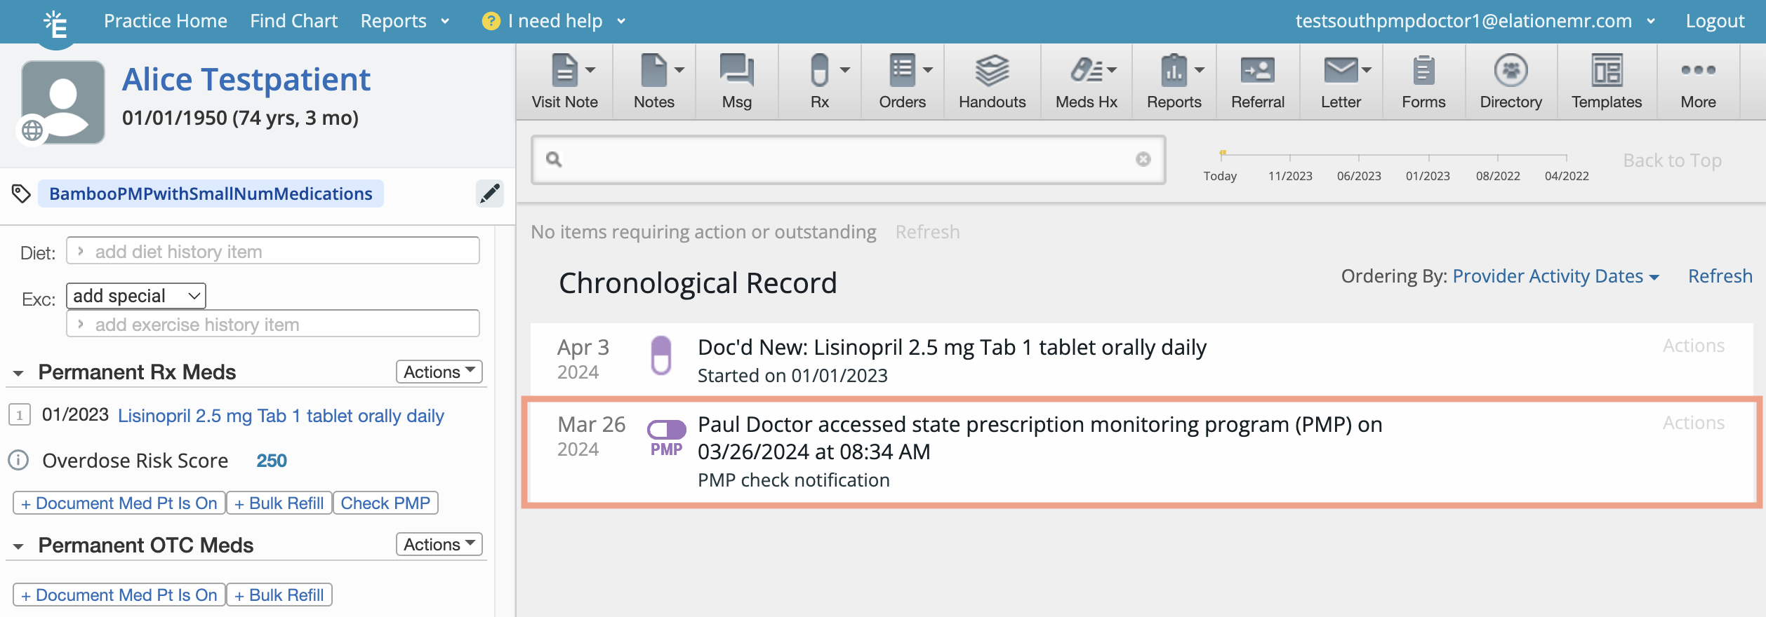The image size is (1766, 617).
Task: Open Permanent OTC Meds Actions dropdown
Action: pyautogui.click(x=439, y=544)
